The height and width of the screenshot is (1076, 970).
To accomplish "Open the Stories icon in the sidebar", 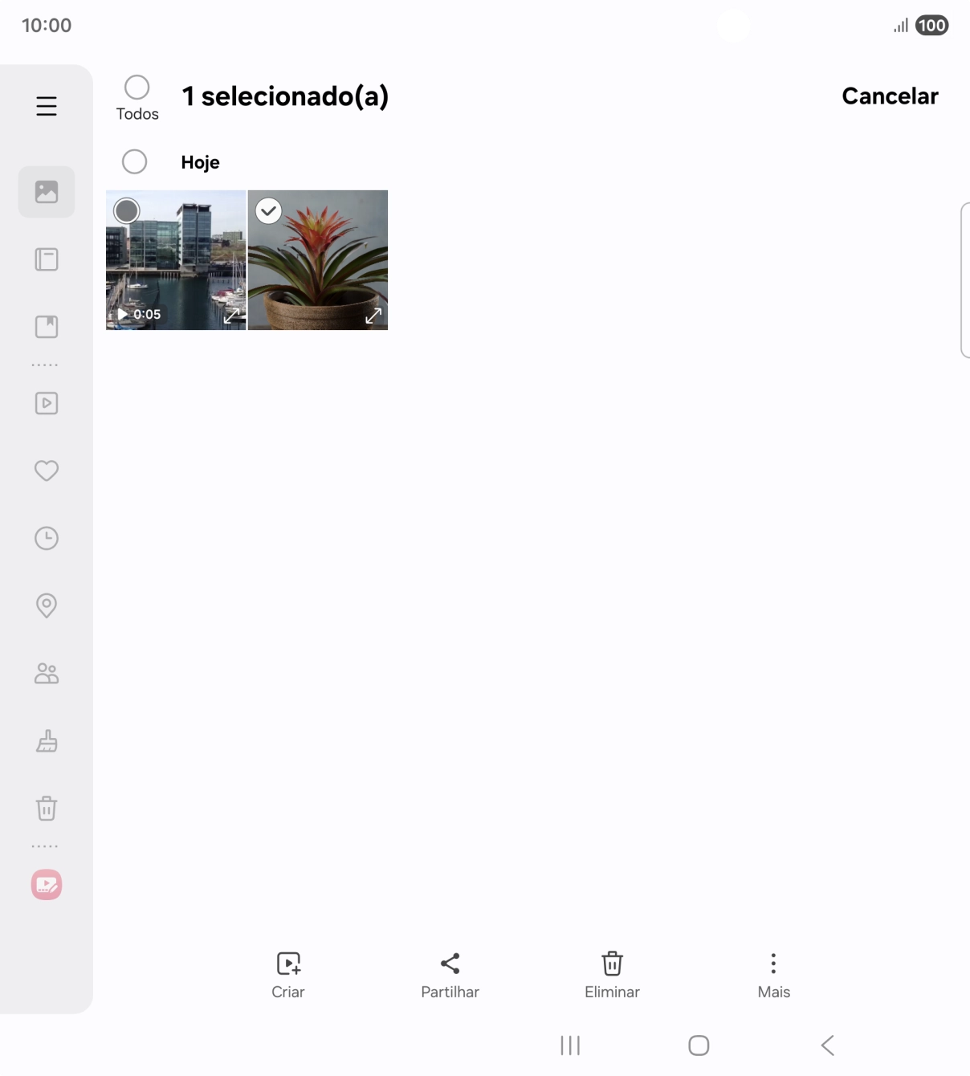I will click(47, 327).
